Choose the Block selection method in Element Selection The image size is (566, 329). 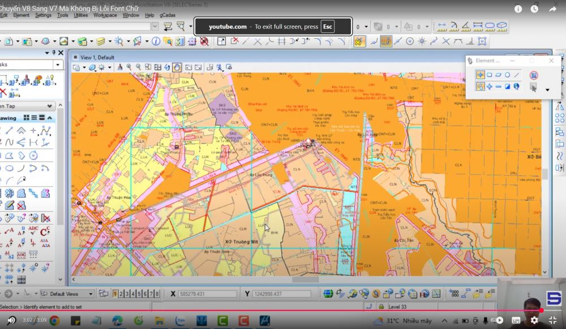click(490, 75)
